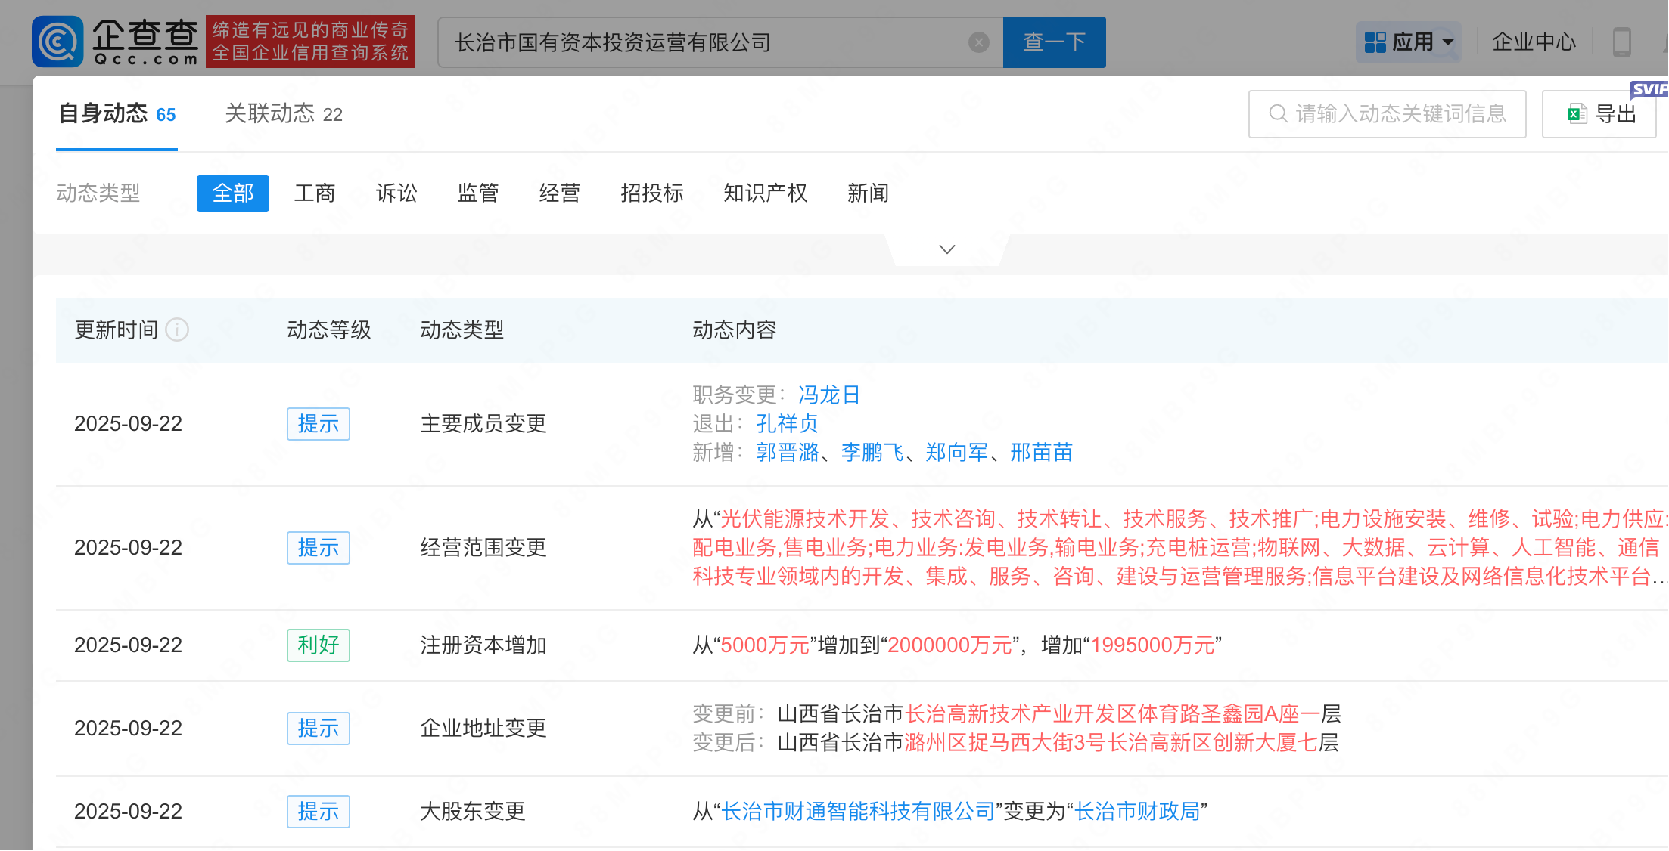
Task: Open the 邢苗苗 person link
Action: [1042, 452]
